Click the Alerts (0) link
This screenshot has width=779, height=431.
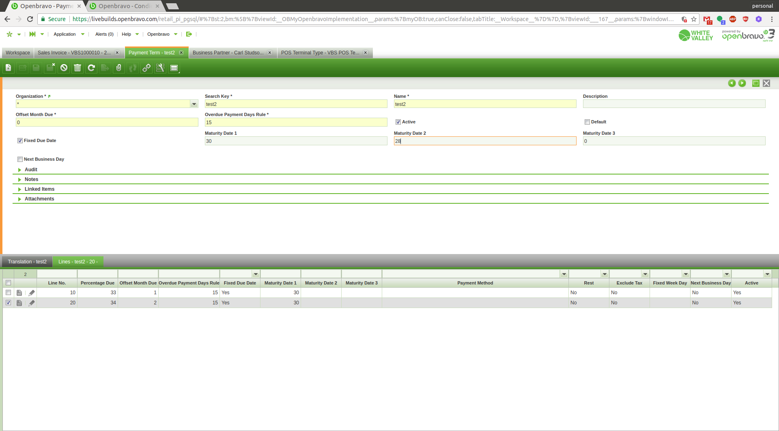click(x=104, y=34)
